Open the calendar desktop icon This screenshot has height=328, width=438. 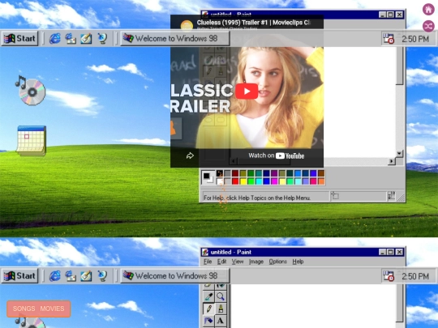(x=32, y=141)
